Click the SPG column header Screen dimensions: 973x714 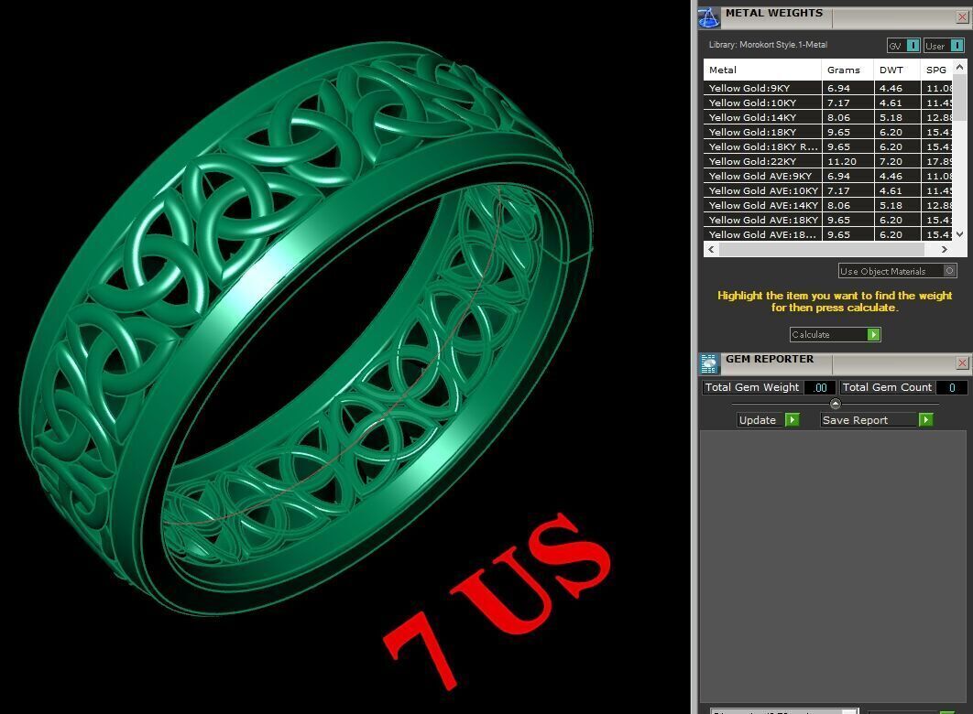click(x=937, y=70)
